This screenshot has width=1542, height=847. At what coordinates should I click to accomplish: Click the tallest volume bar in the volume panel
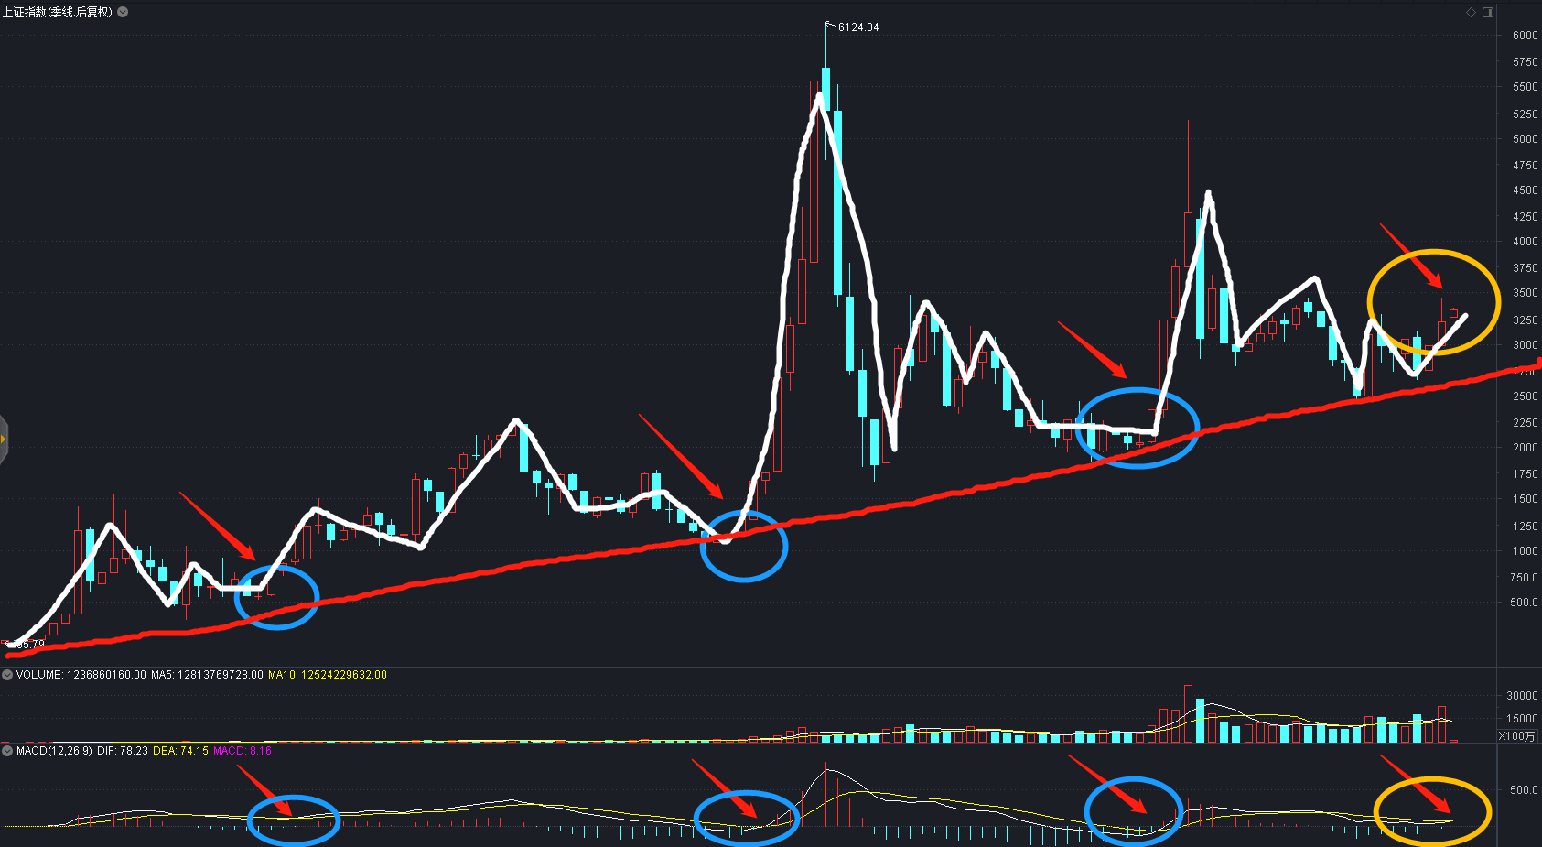point(1188,713)
